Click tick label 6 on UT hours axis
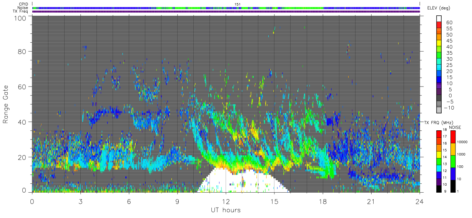The image size is (472, 218). point(129,201)
